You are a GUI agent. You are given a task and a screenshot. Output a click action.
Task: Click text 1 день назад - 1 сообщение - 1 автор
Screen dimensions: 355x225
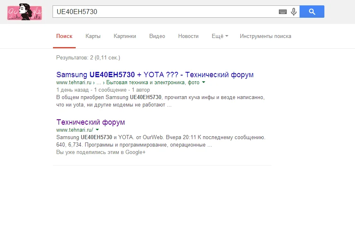click(x=103, y=90)
